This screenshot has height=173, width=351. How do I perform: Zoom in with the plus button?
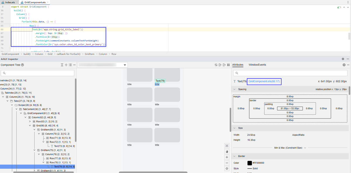227,157
